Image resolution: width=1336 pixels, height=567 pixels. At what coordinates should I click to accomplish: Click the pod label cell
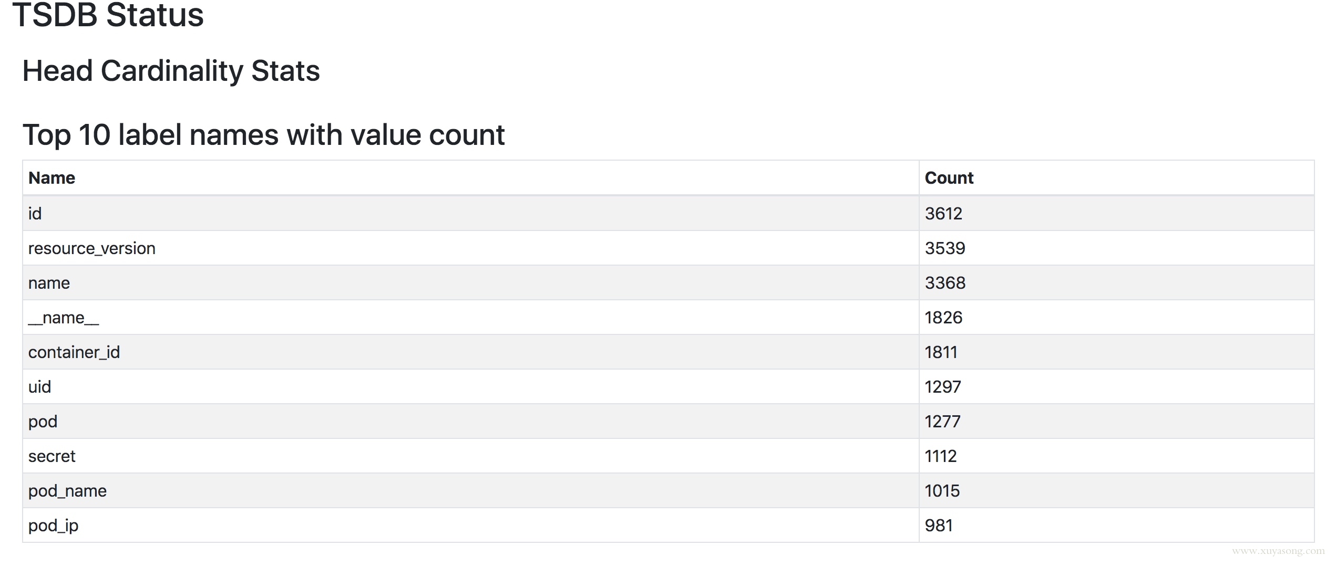point(43,422)
